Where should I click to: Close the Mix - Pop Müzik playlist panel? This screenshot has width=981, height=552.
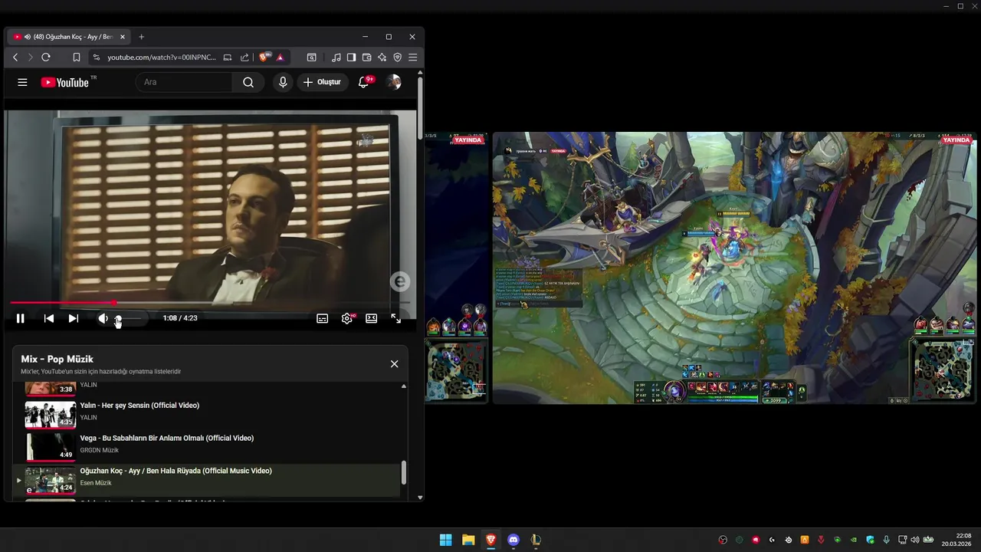pos(394,364)
